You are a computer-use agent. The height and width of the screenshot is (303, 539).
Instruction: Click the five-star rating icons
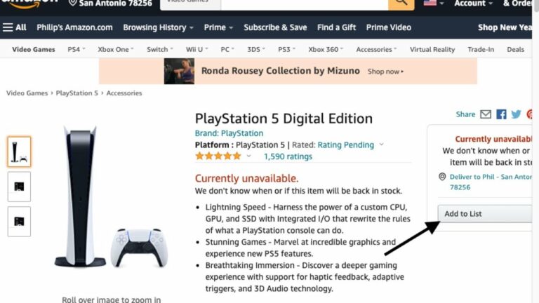[x=218, y=156]
